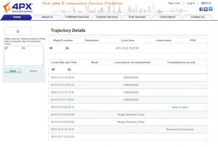
Task: Click the Latest status column header
Action: pos(163,40)
